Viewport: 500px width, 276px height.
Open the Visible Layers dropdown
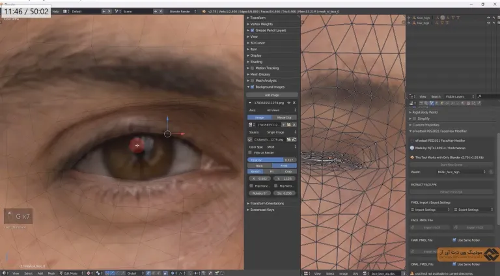point(460,96)
